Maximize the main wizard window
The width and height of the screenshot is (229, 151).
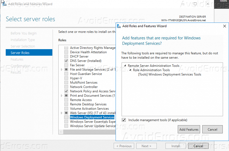195,4
